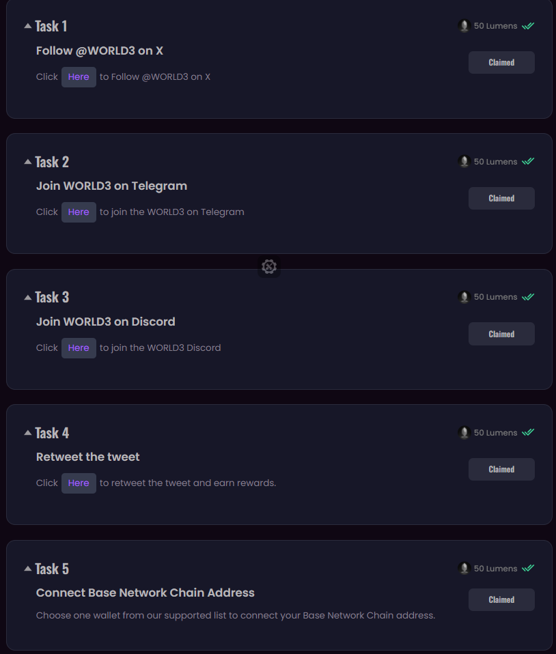Click the Lumens token icon in Task 2
This screenshot has width=556, height=654.
point(464,162)
